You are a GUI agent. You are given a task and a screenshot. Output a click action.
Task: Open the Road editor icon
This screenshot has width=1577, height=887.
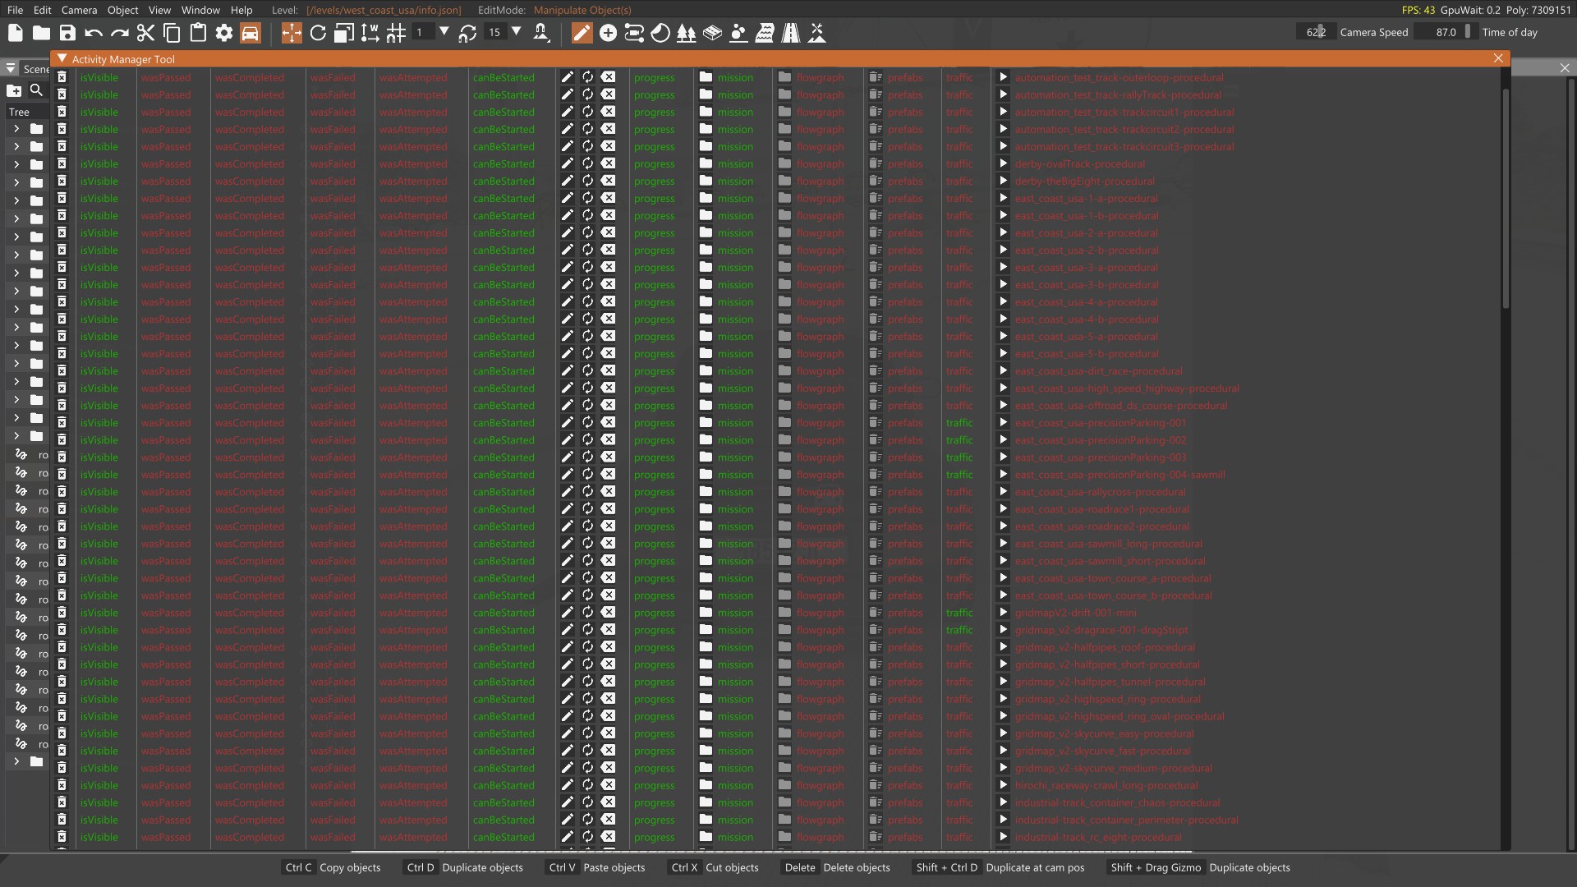click(x=791, y=33)
